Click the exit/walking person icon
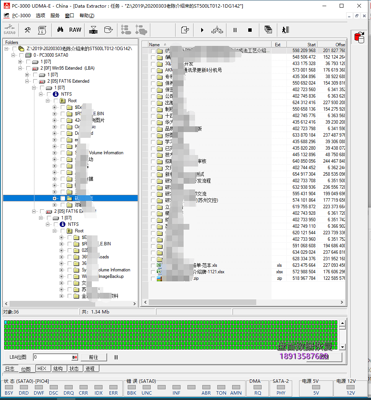This screenshot has height=400, width=371. click(286, 30)
